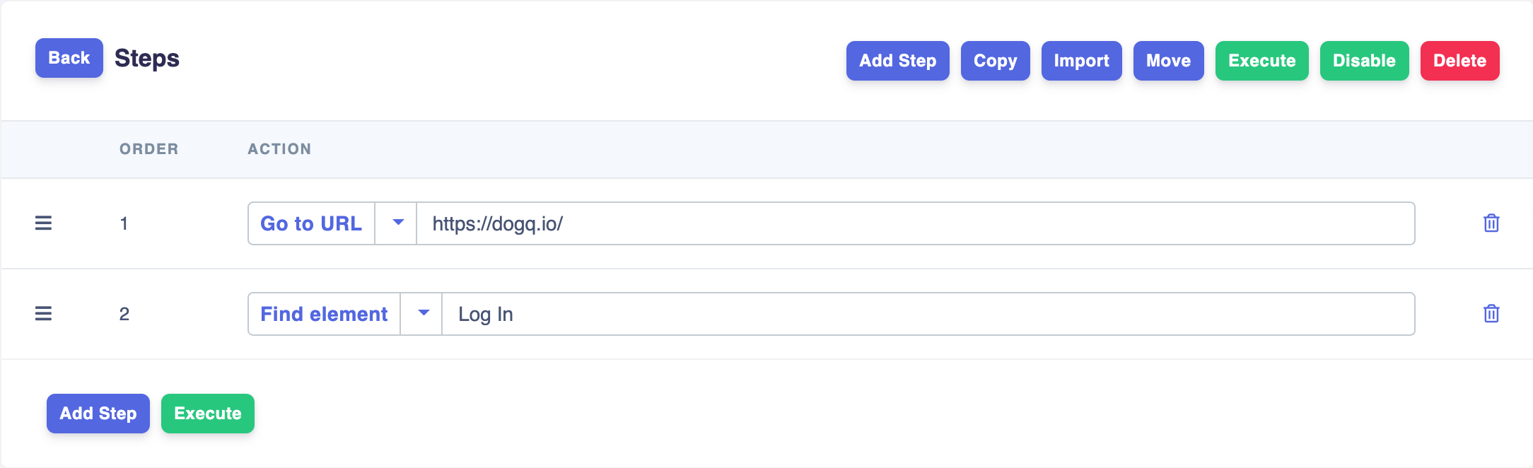Screen dimensions: 1533x468
Task: Click the Disable button
Action: click(1364, 61)
